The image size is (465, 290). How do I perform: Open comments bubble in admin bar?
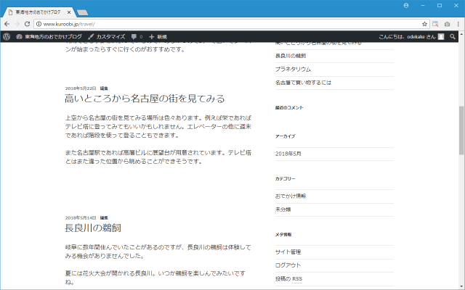point(134,36)
